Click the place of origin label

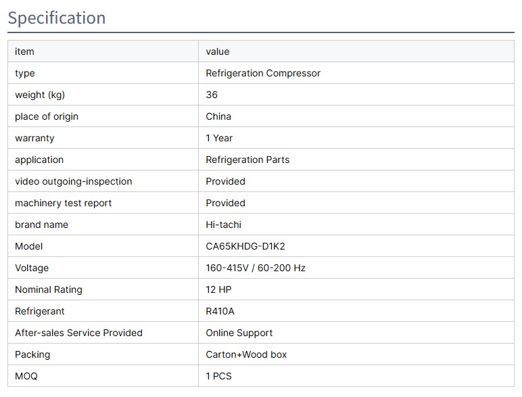(47, 116)
